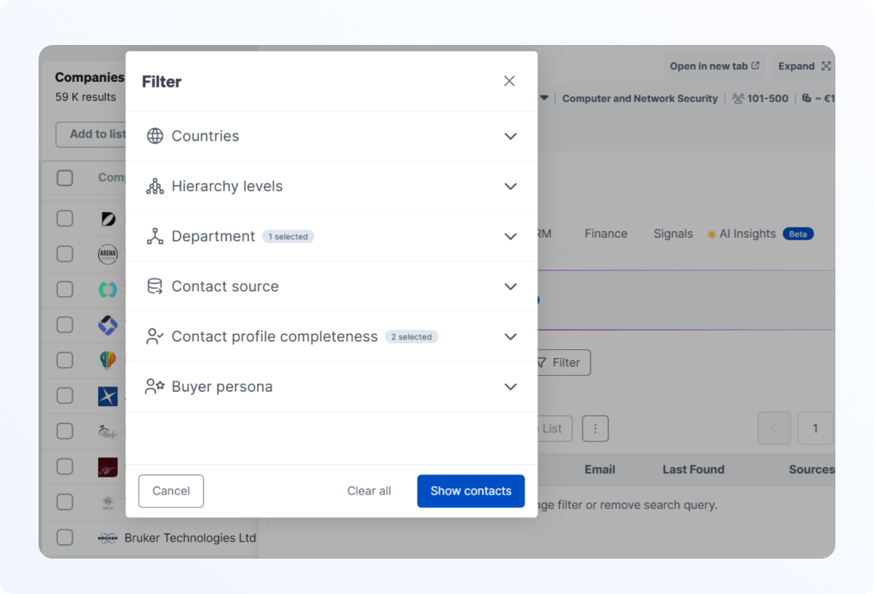Viewport: 874px width, 594px height.
Task: Click the 59 K results text
Action: (85, 97)
